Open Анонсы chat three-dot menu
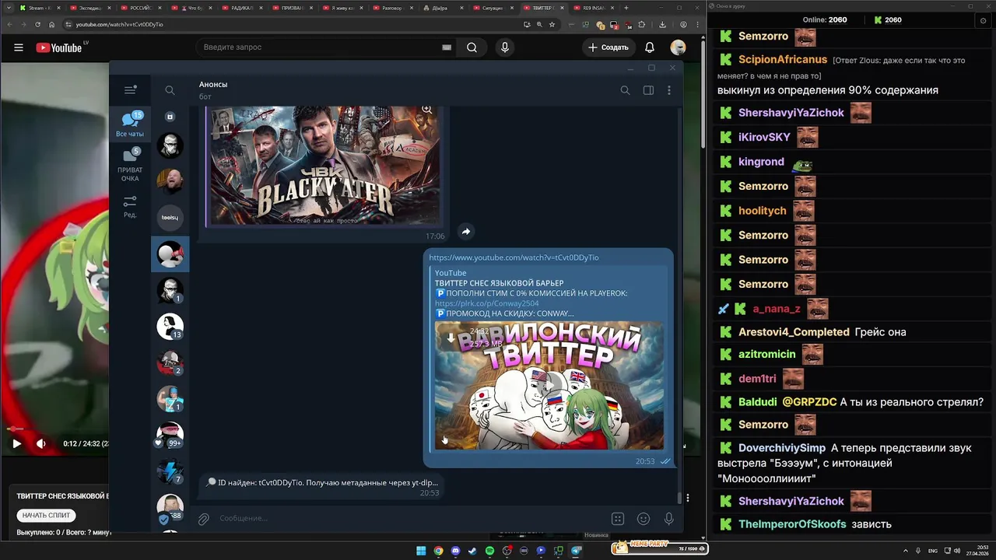This screenshot has width=996, height=560. pyautogui.click(x=669, y=90)
